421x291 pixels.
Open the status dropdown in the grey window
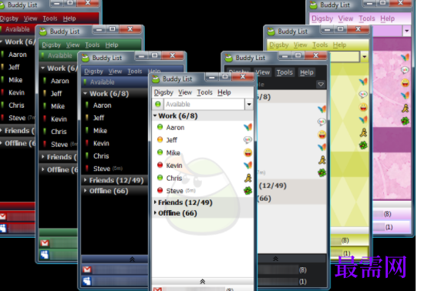click(x=321, y=85)
